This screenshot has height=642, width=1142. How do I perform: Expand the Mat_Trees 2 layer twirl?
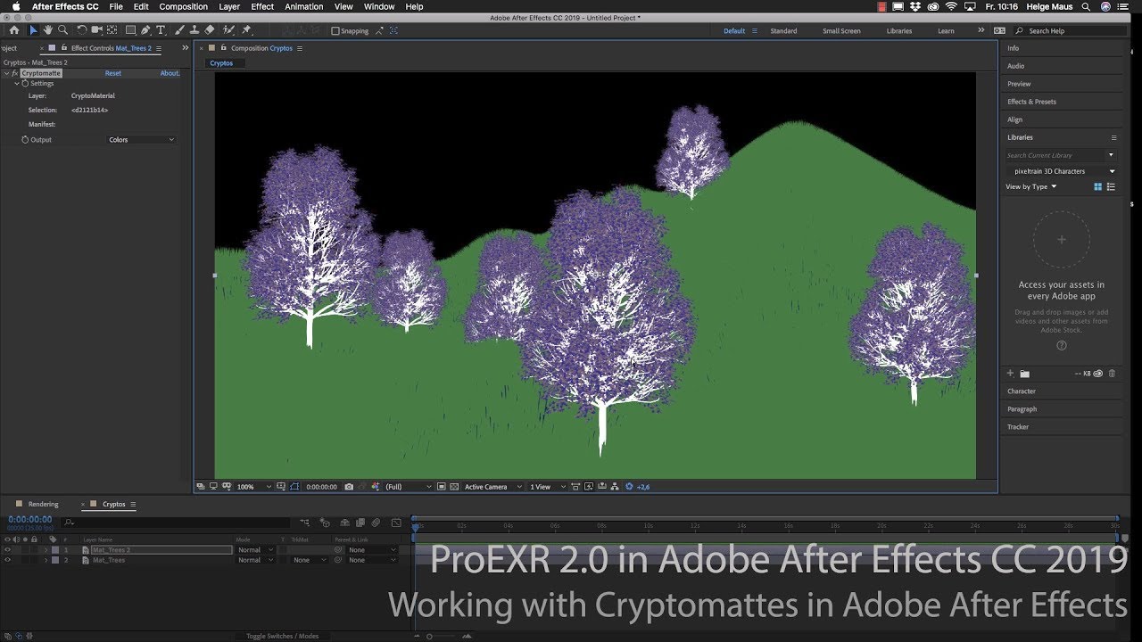pos(46,550)
